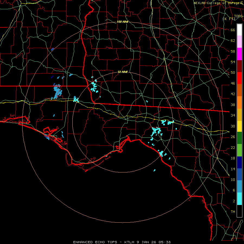The height and width of the screenshot is (244, 244).
Task: Click the navy 22 kft legend swatch
Action: coord(239,162)
